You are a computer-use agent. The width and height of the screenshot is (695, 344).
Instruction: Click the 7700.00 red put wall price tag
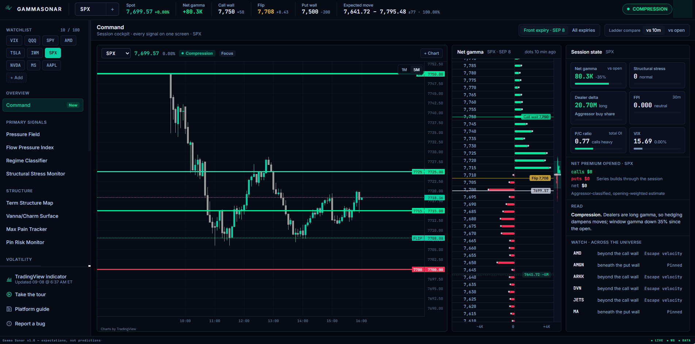pyautogui.click(x=435, y=270)
